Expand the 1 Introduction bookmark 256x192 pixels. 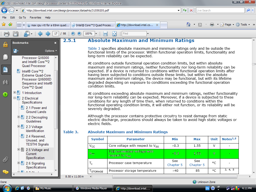click(14, 92)
